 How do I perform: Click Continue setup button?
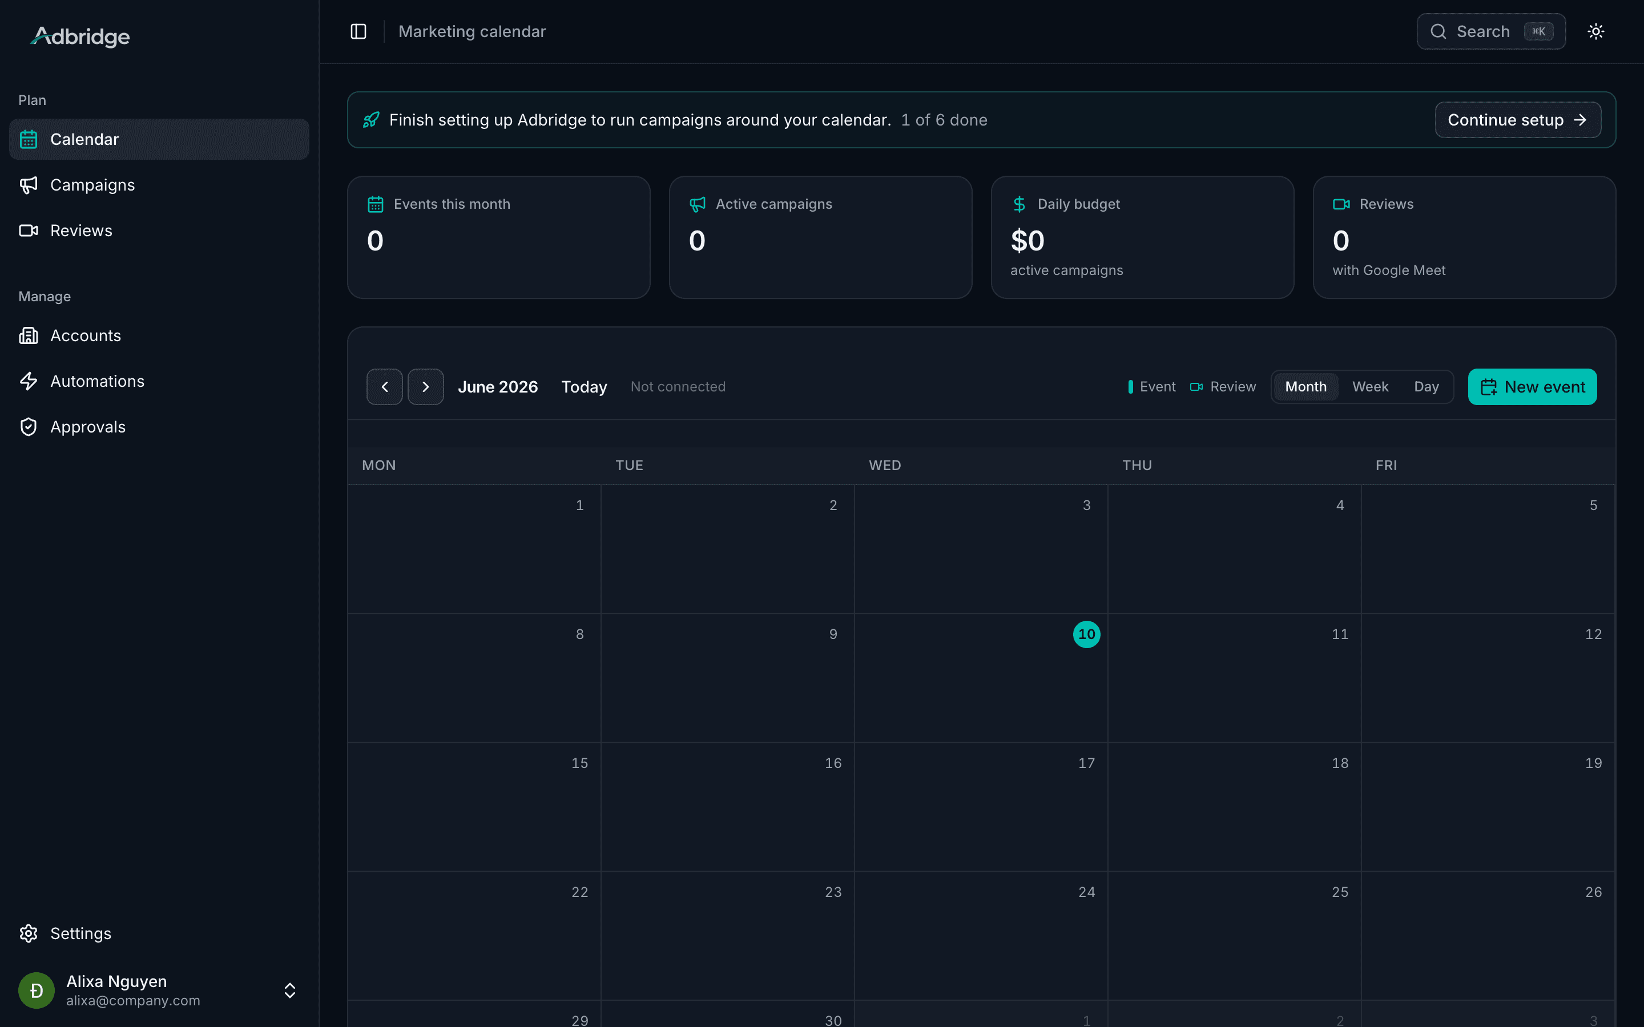point(1518,120)
